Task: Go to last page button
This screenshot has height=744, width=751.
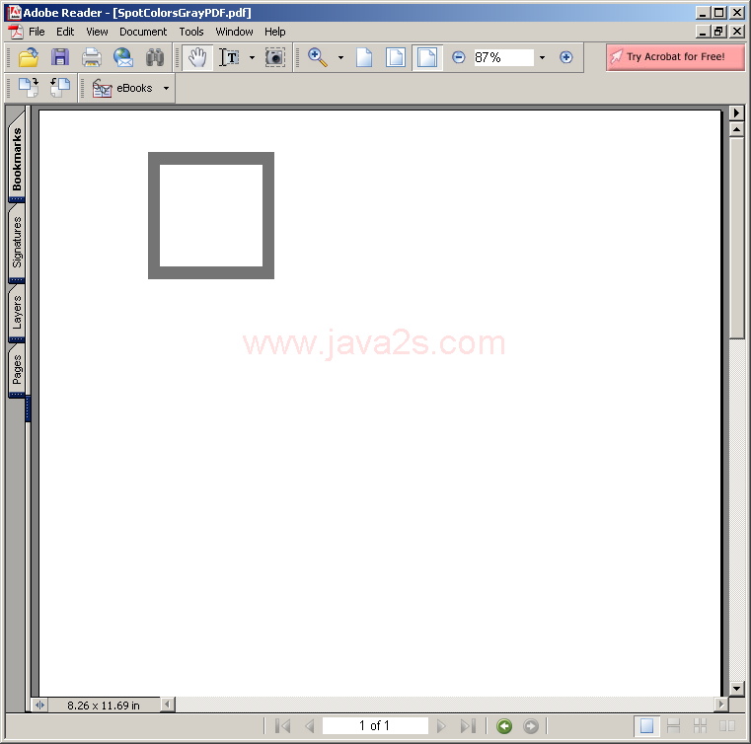Action: click(468, 726)
